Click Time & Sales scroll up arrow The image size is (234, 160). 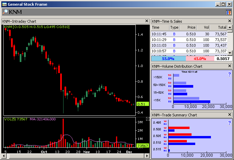230,27
